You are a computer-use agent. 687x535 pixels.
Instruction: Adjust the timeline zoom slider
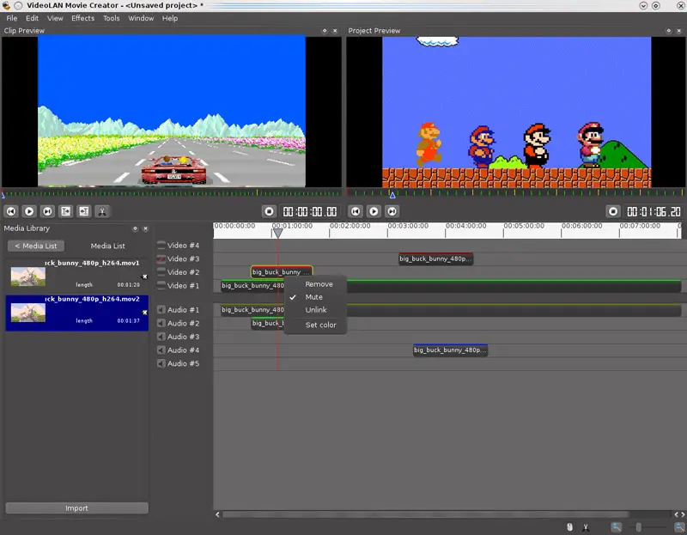point(638,526)
